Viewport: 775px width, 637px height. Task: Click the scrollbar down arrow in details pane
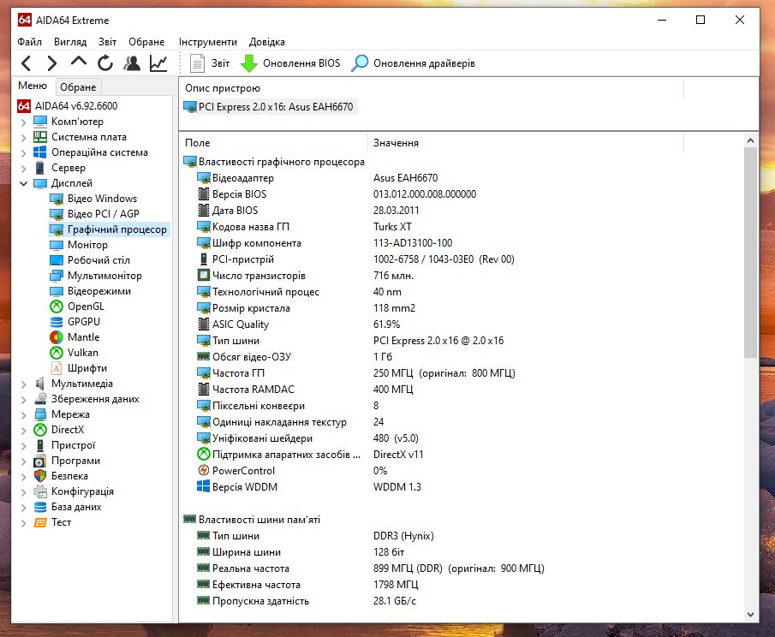(x=750, y=615)
